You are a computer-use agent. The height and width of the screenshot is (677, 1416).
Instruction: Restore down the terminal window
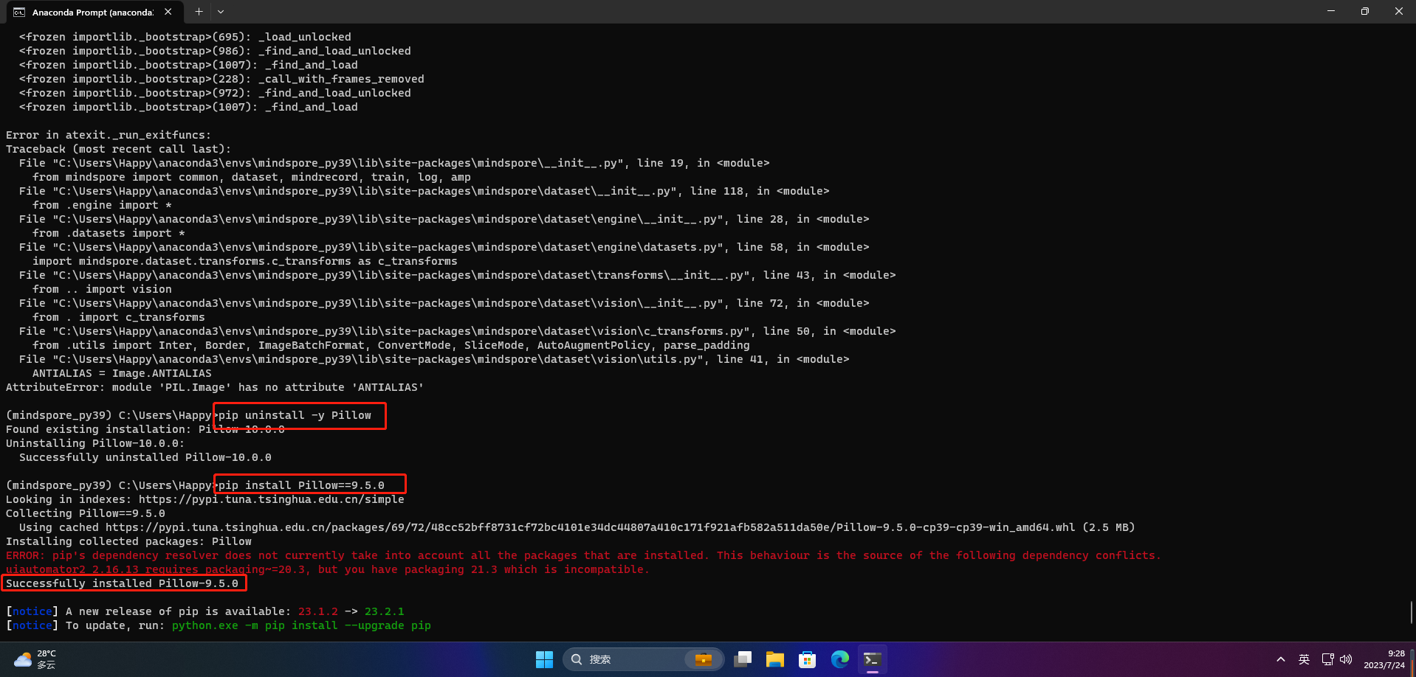(x=1365, y=11)
